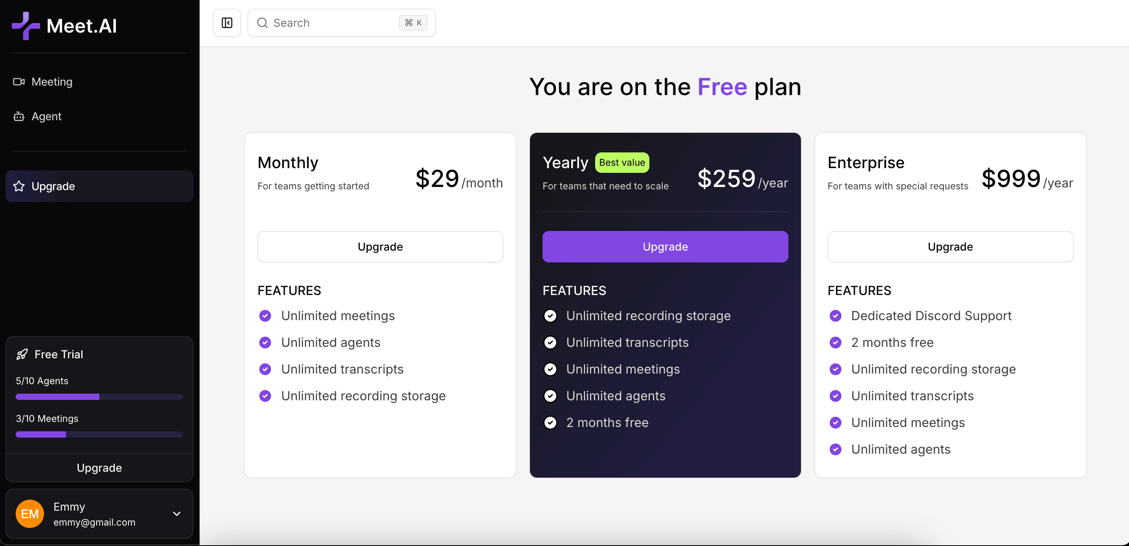Click the search magnifier icon
1129x546 pixels.
[262, 23]
